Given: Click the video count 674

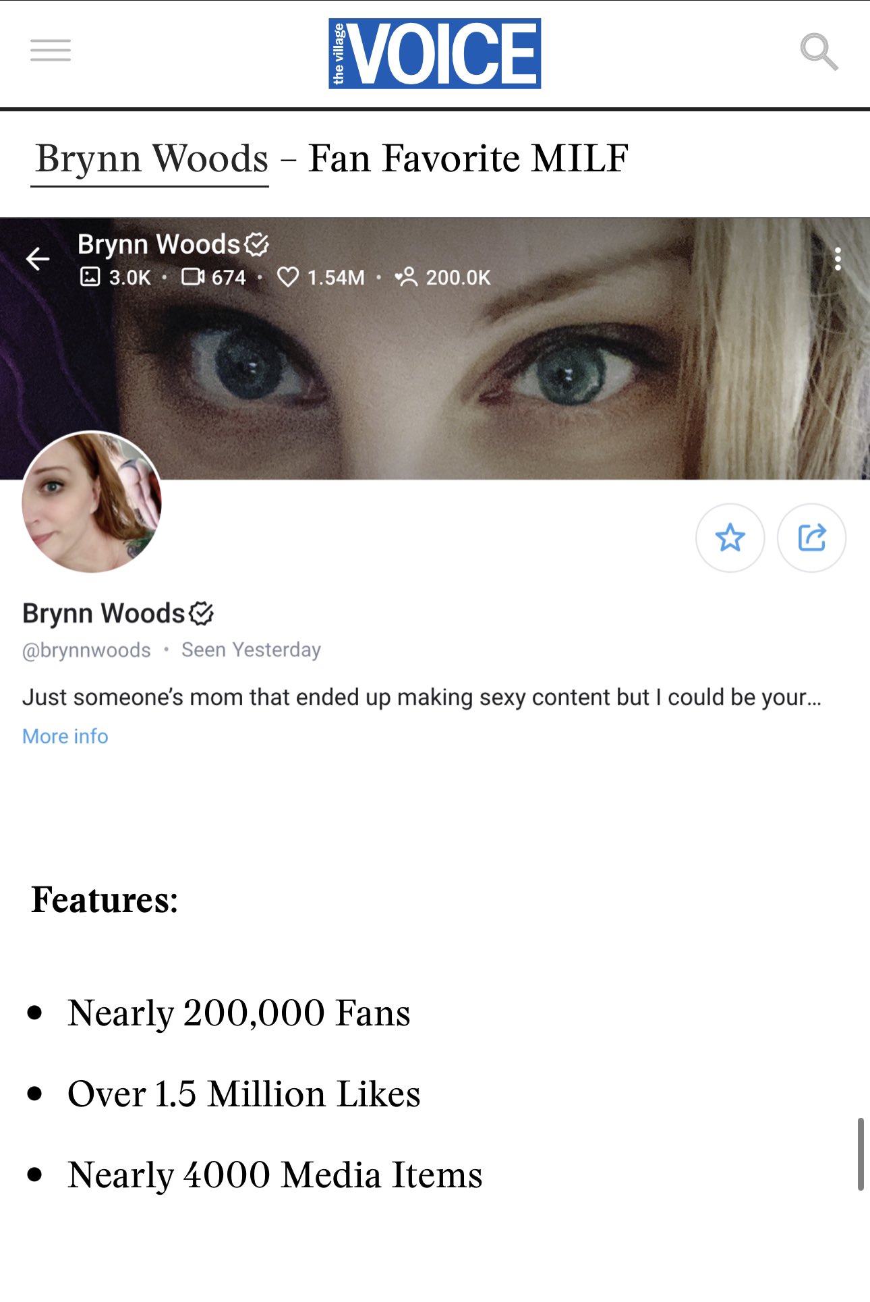Looking at the screenshot, I should (213, 277).
